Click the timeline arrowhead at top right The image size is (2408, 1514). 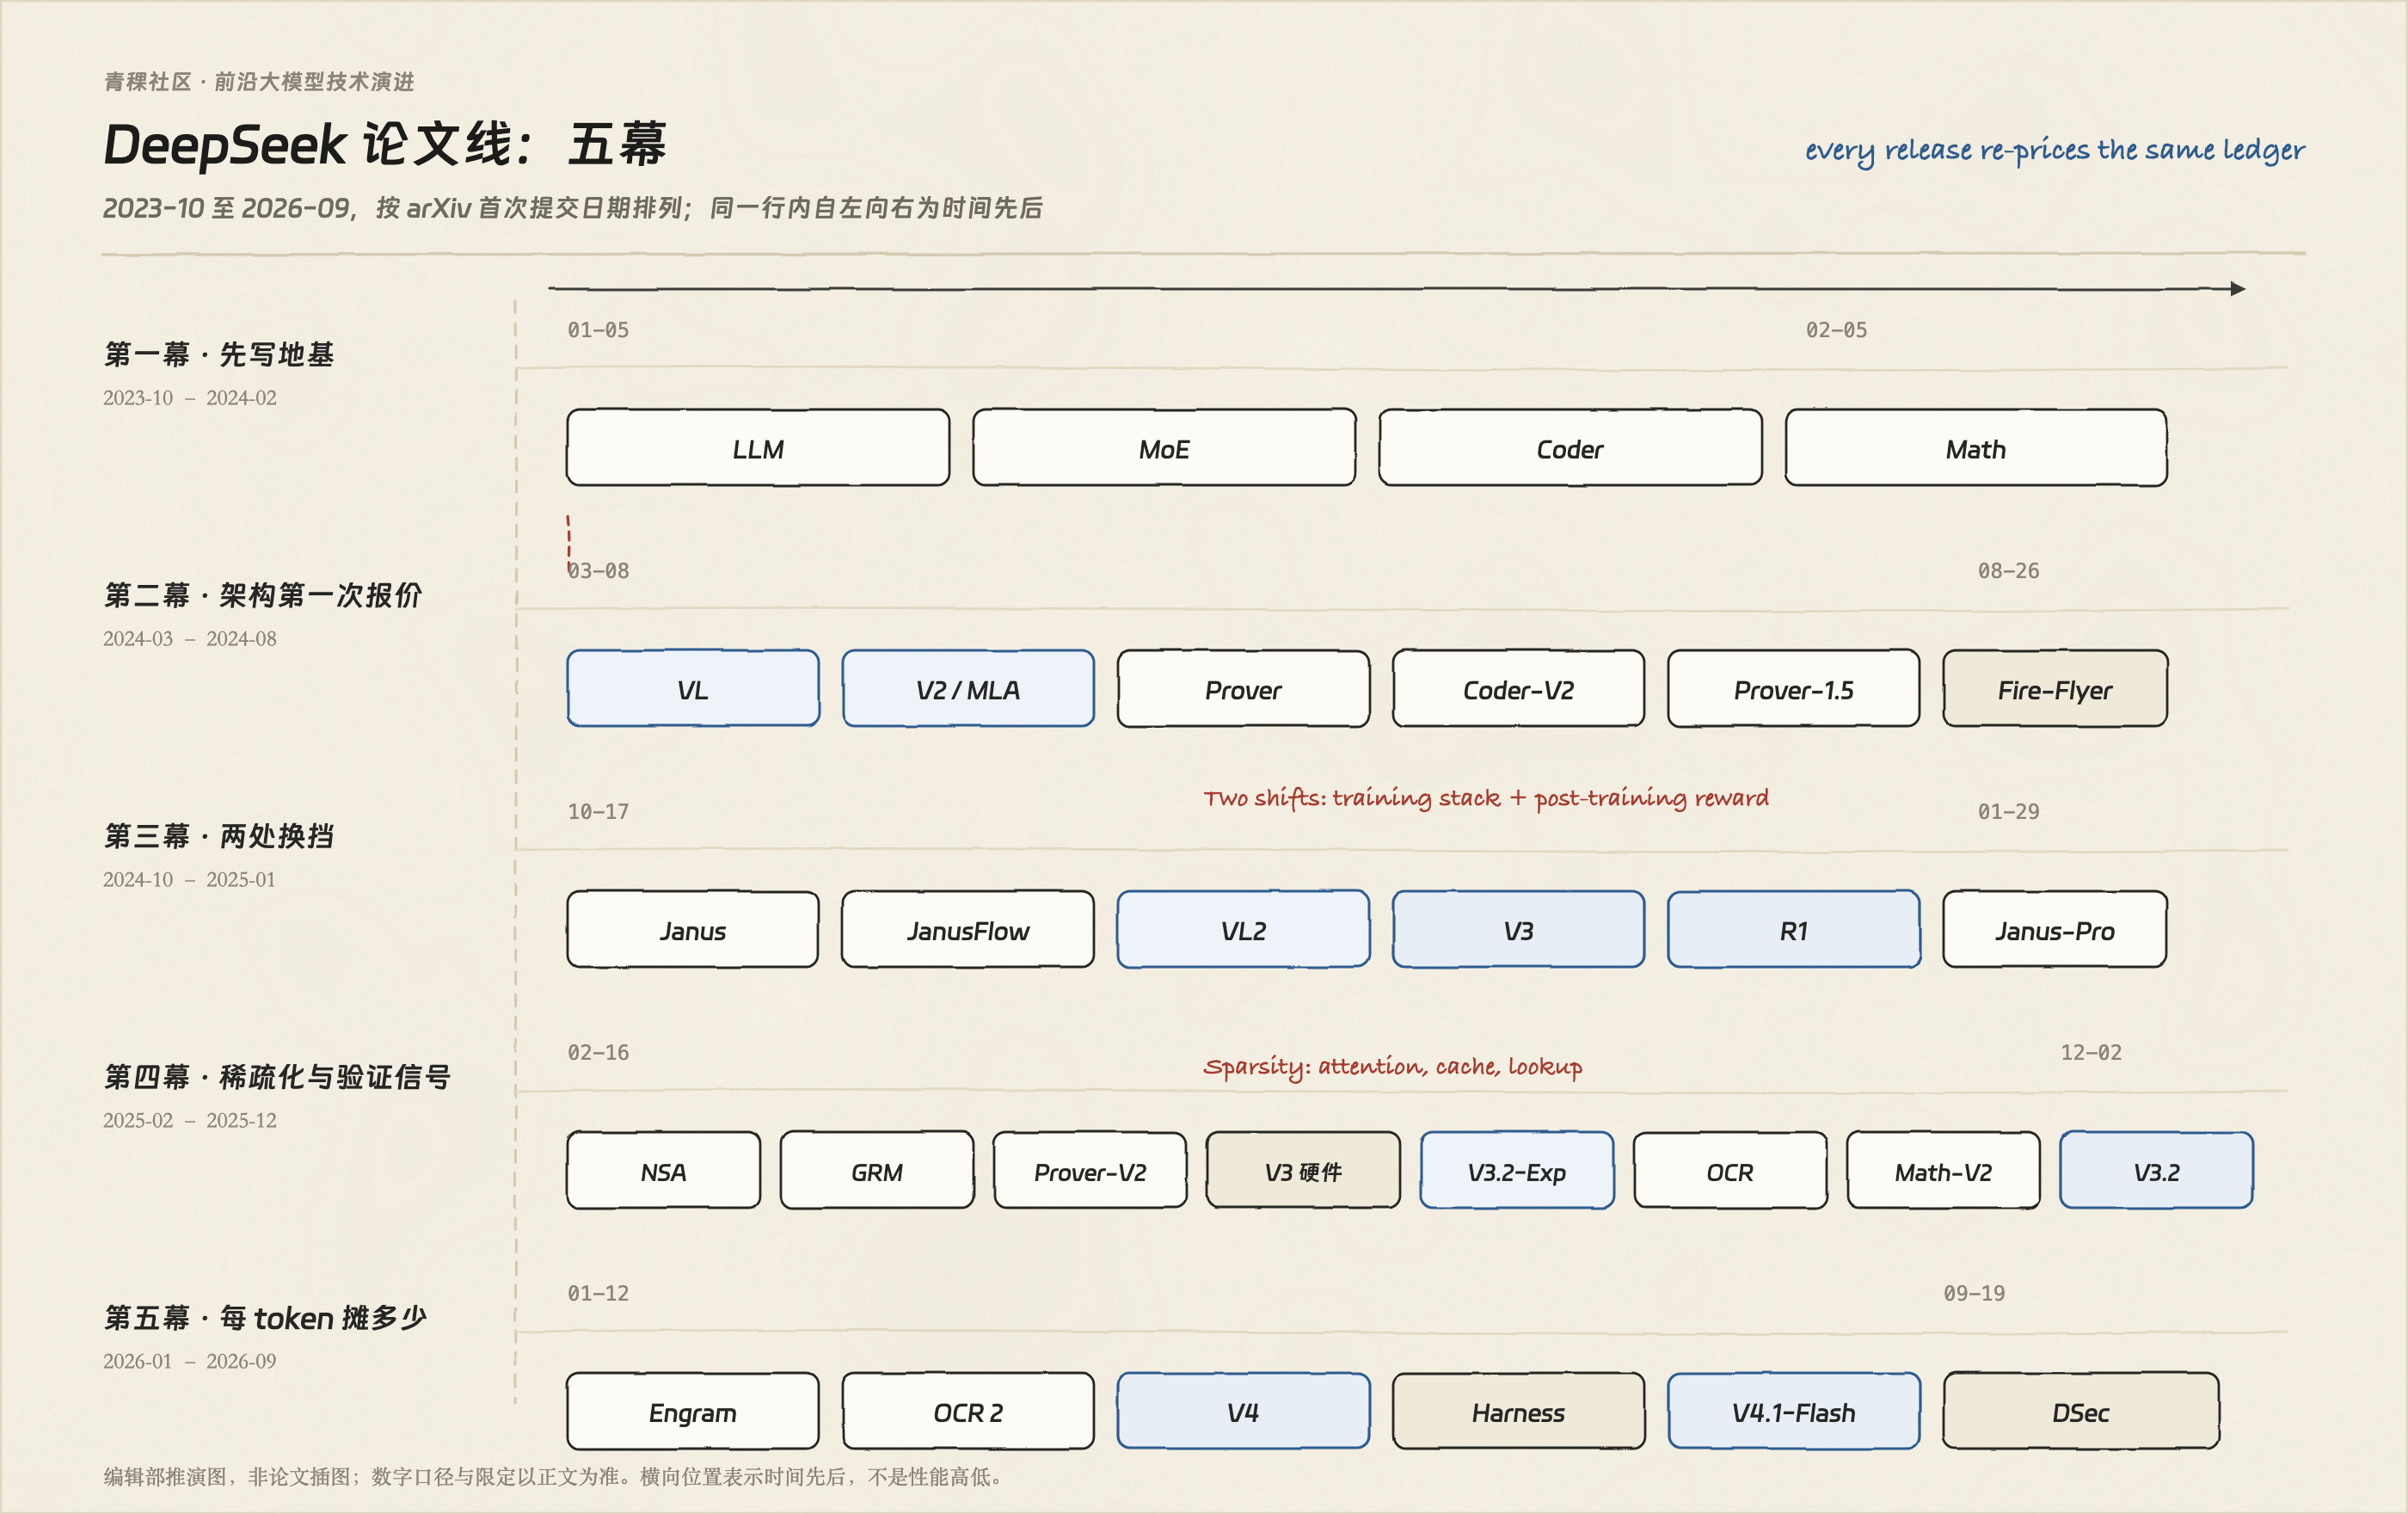(x=2238, y=289)
